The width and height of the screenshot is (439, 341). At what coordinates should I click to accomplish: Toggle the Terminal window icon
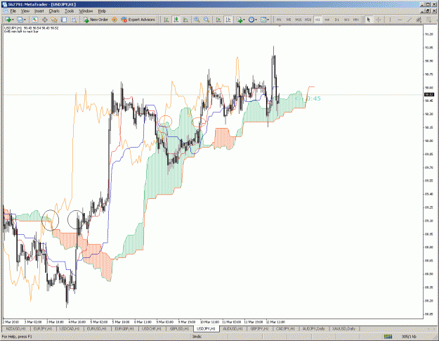64,20
